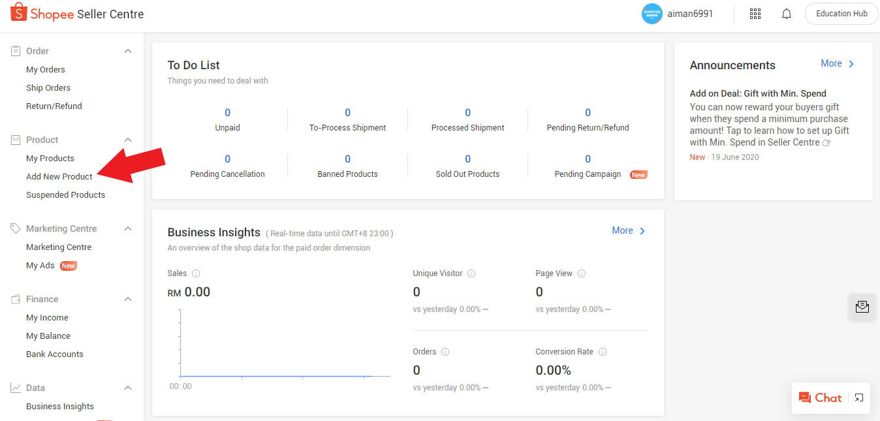Open Suspended Products in sidebar
Screen dimensions: 880x421
(65, 195)
